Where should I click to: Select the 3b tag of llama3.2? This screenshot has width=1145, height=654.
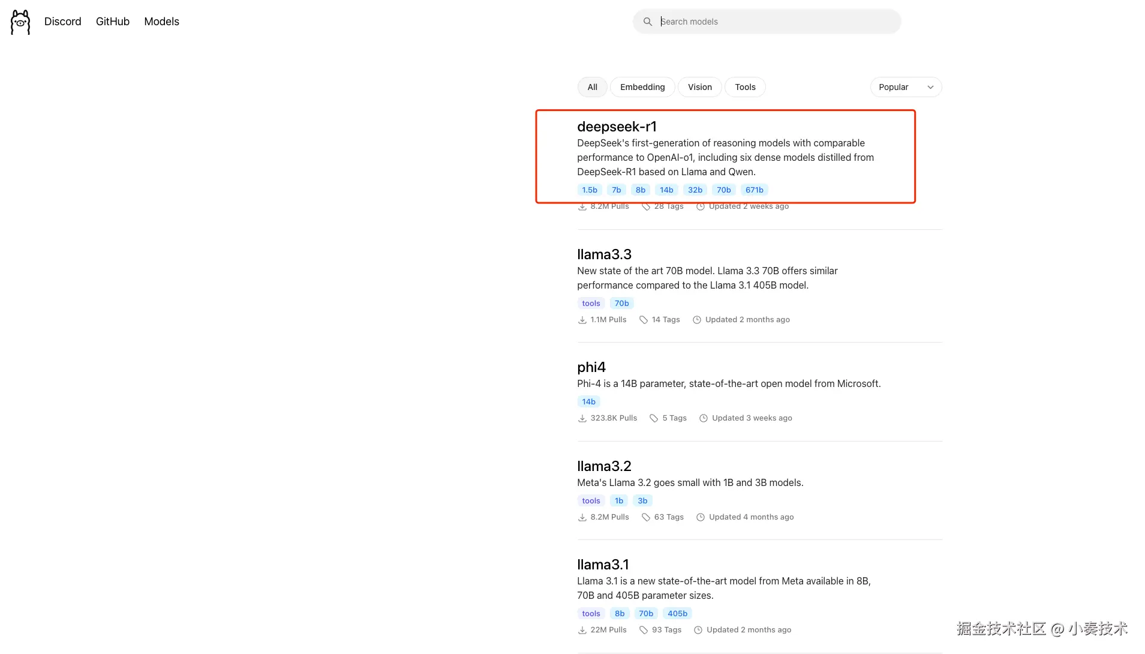[642, 501]
